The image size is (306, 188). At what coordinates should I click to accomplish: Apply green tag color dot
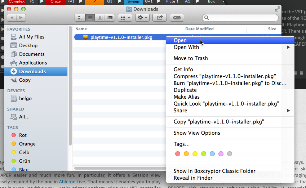[x=204, y=154]
